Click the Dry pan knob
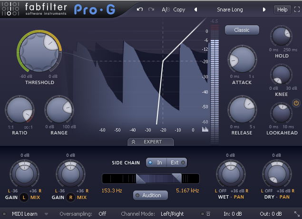 pos(277,174)
